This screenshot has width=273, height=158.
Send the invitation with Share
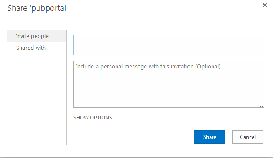pos(210,137)
